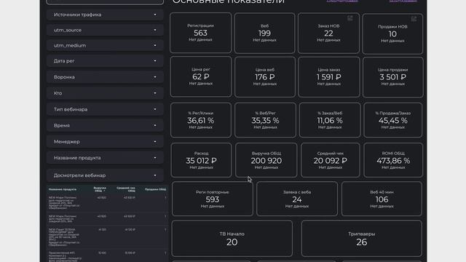The height and width of the screenshot is (262, 466).
Task: Click the ТВ Начало 20 card
Action: pos(232,239)
